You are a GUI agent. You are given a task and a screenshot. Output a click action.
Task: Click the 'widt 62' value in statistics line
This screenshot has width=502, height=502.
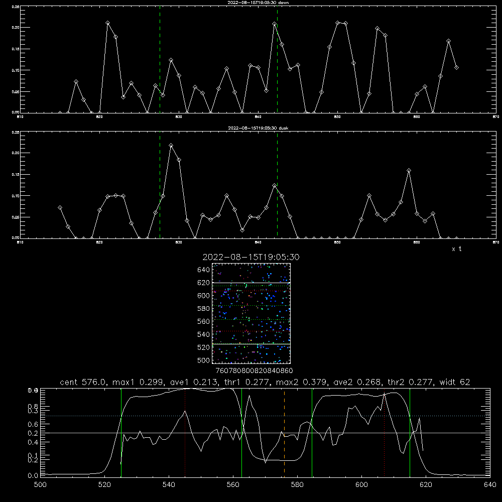pyautogui.click(x=455, y=382)
